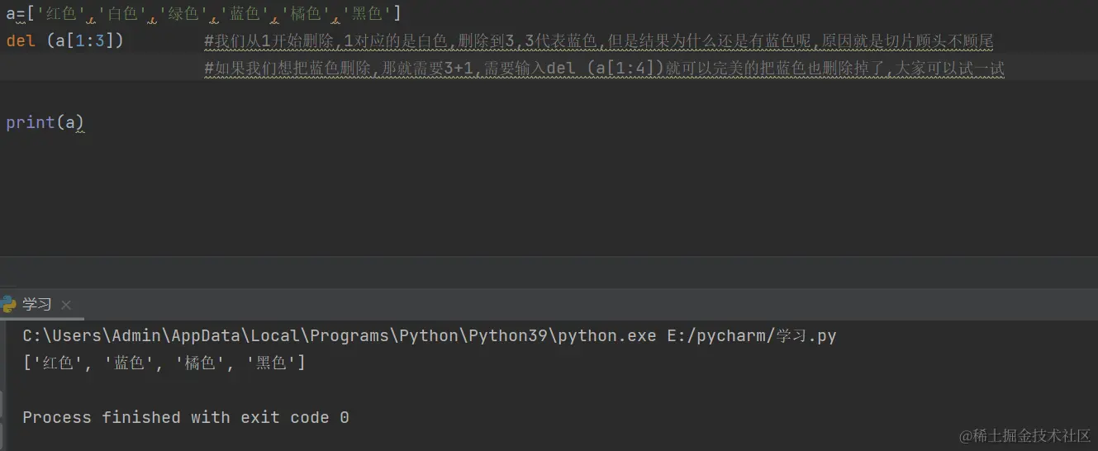Click second comment beginning '#如果我们想把蓝色删除'

pyautogui.click(x=604, y=69)
